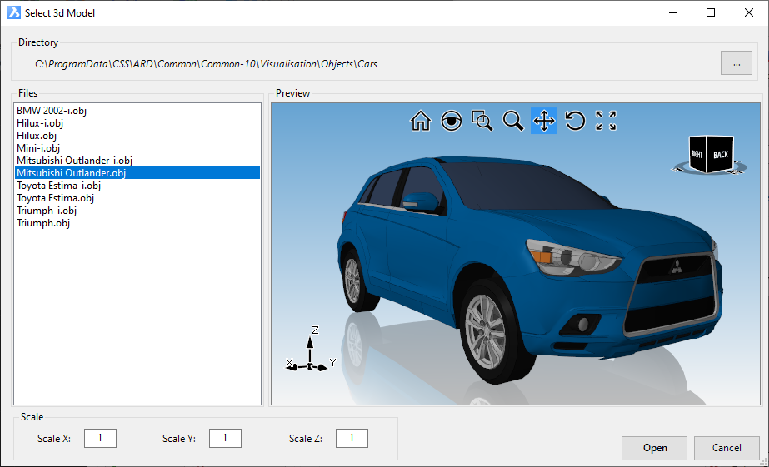Screen dimensions: 769x467
Task: Select the Zoom magnifier tool
Action: 513,121
